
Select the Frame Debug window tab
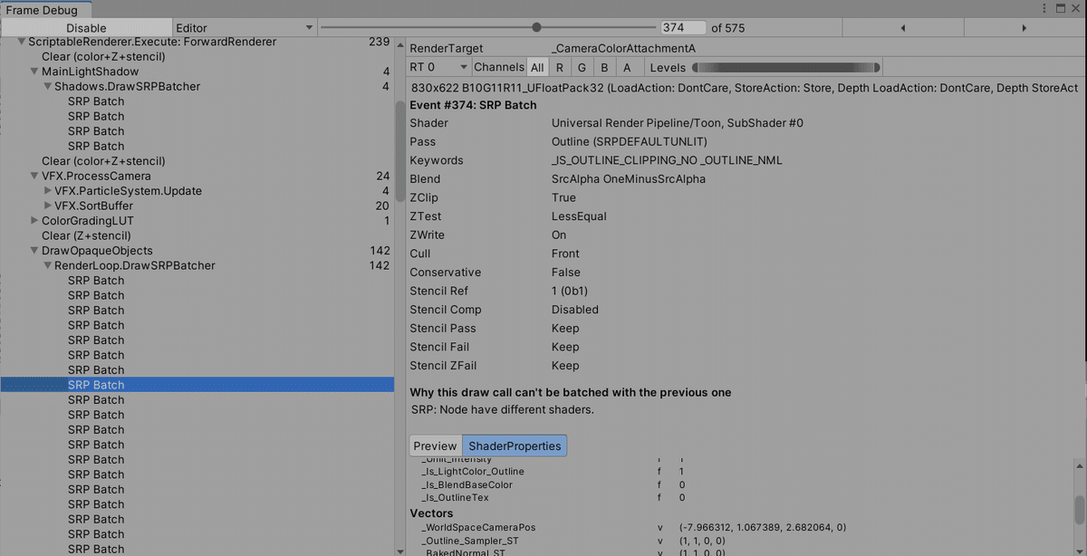pyautogui.click(x=46, y=9)
